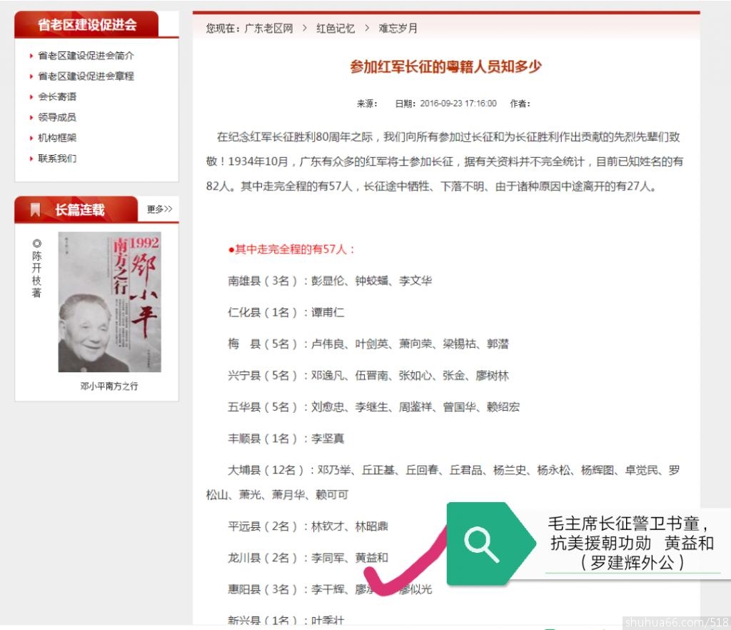Open the 1992南方之行 book cover thumbnail

pos(109,301)
